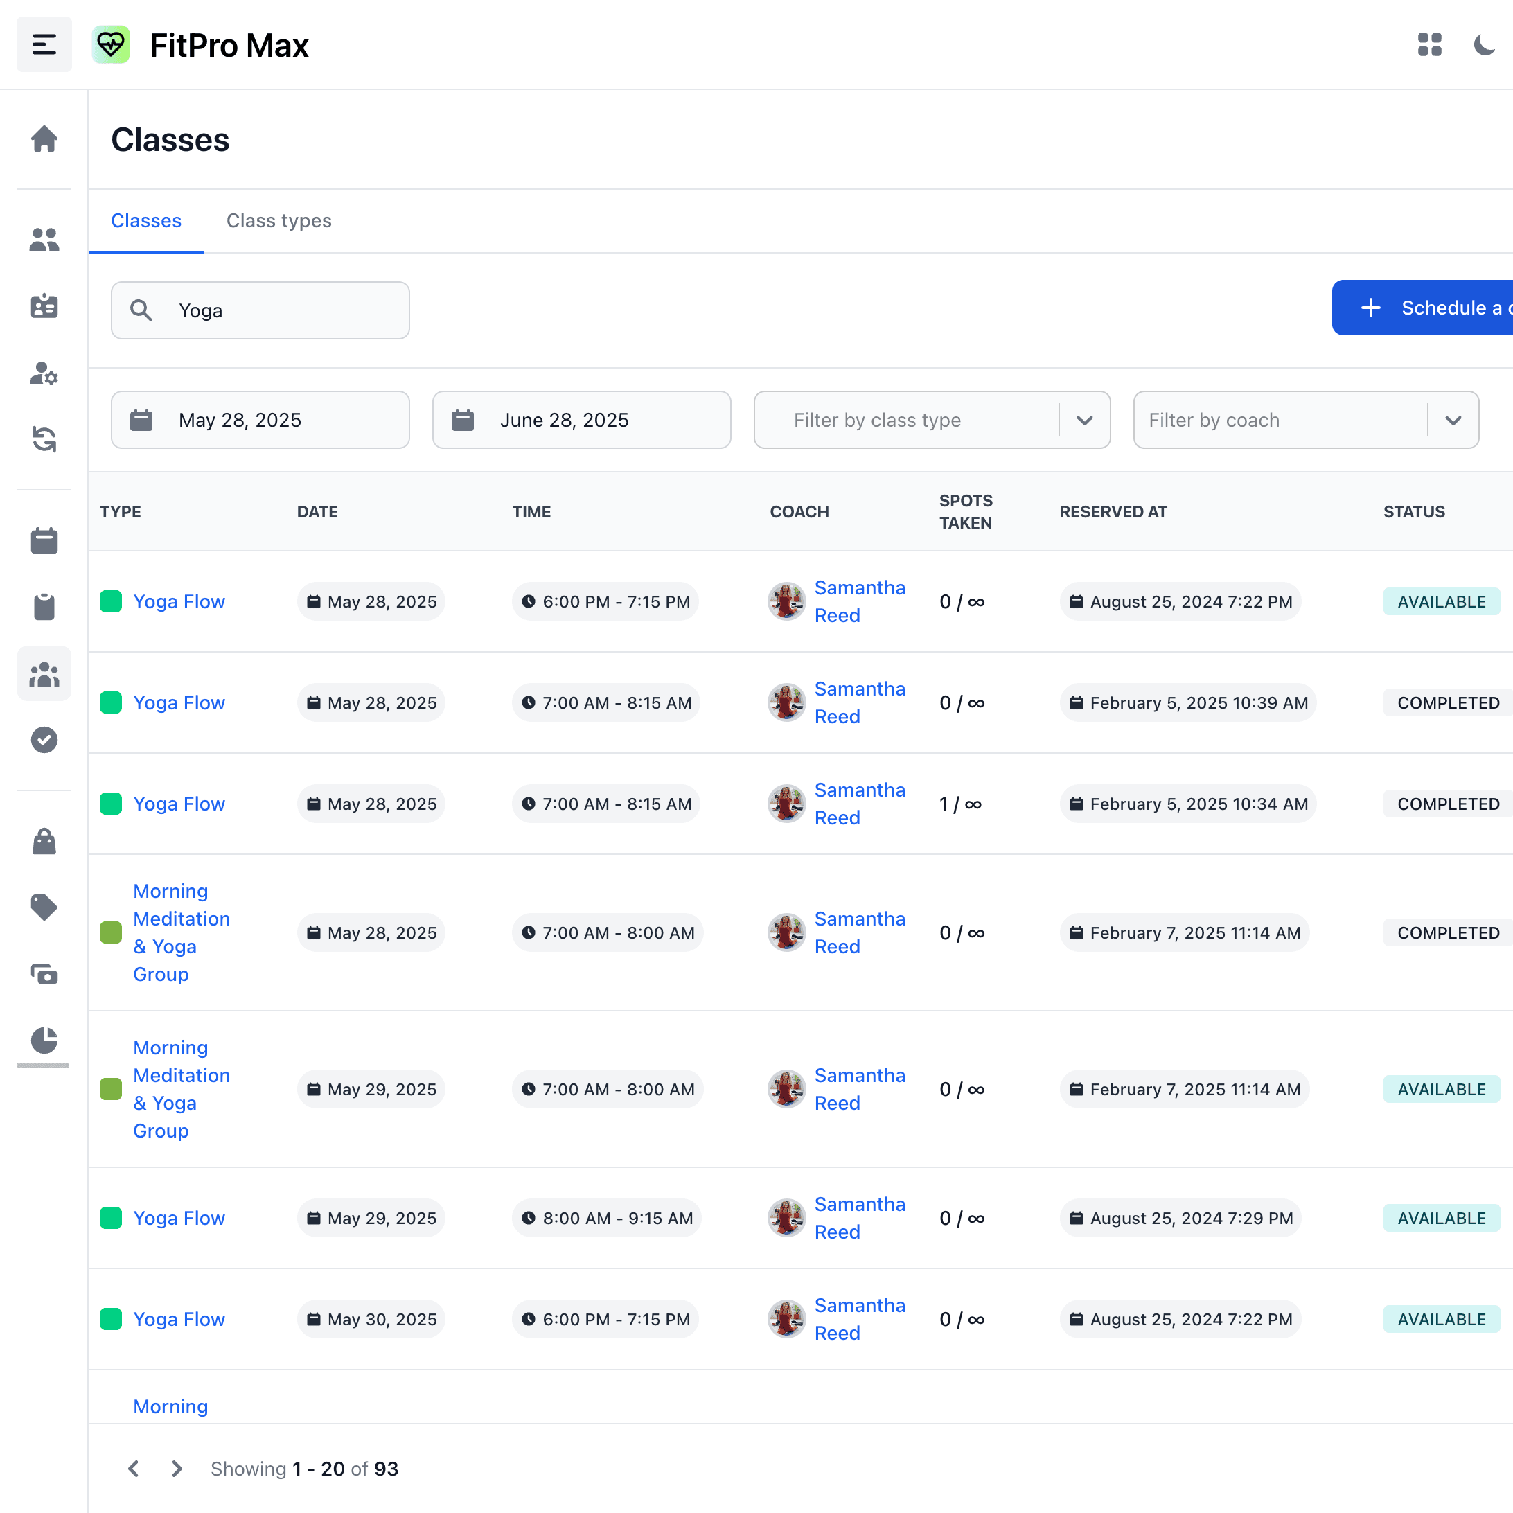This screenshot has height=1513, width=1513.
Task: Open the Filter by coach dropdown
Action: click(x=1305, y=420)
